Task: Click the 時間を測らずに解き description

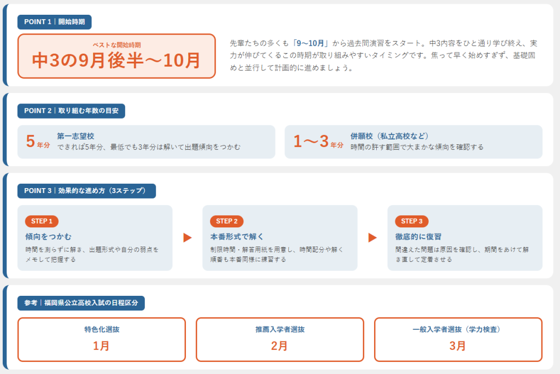Action: (x=92, y=254)
